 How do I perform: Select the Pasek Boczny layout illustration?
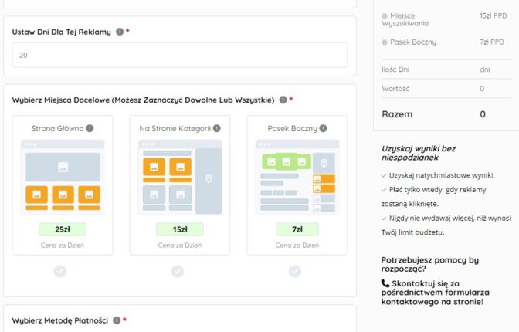[297, 177]
